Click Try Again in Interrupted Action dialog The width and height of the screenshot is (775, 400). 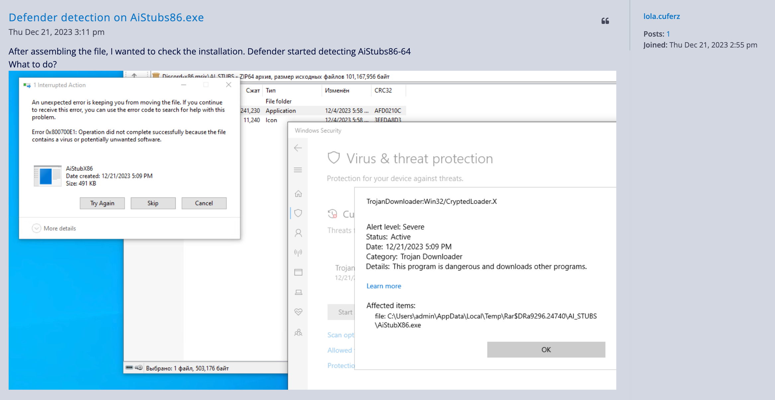click(x=102, y=203)
